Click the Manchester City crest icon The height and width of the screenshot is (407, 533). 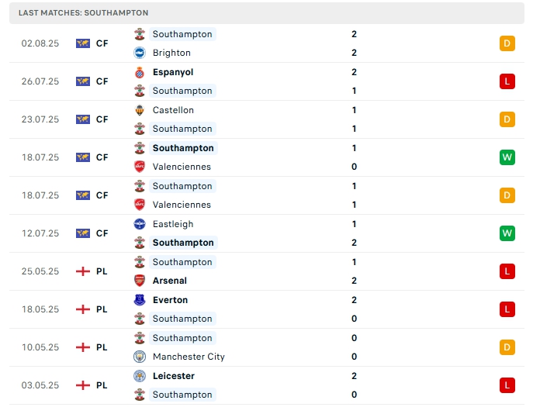tap(140, 357)
